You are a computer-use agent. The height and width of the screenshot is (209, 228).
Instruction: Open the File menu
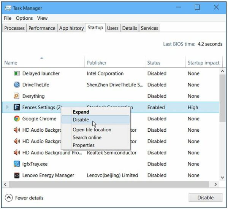[x=8, y=18]
